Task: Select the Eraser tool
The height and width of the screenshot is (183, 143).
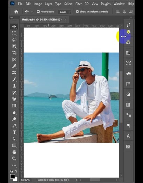Action: [14, 99]
